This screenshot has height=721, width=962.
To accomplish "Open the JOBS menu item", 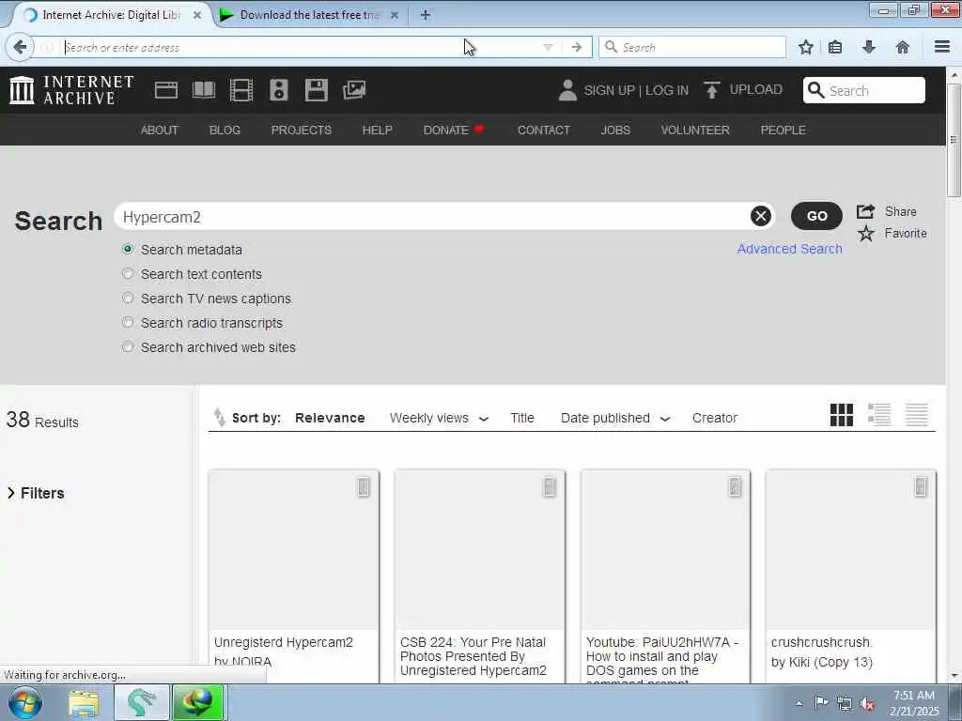I will [615, 130].
